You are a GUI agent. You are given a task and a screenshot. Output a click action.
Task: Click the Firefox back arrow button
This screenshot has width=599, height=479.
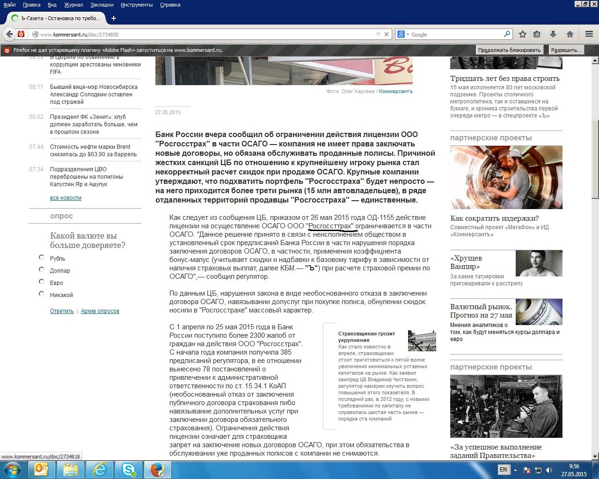pyautogui.click(x=9, y=34)
